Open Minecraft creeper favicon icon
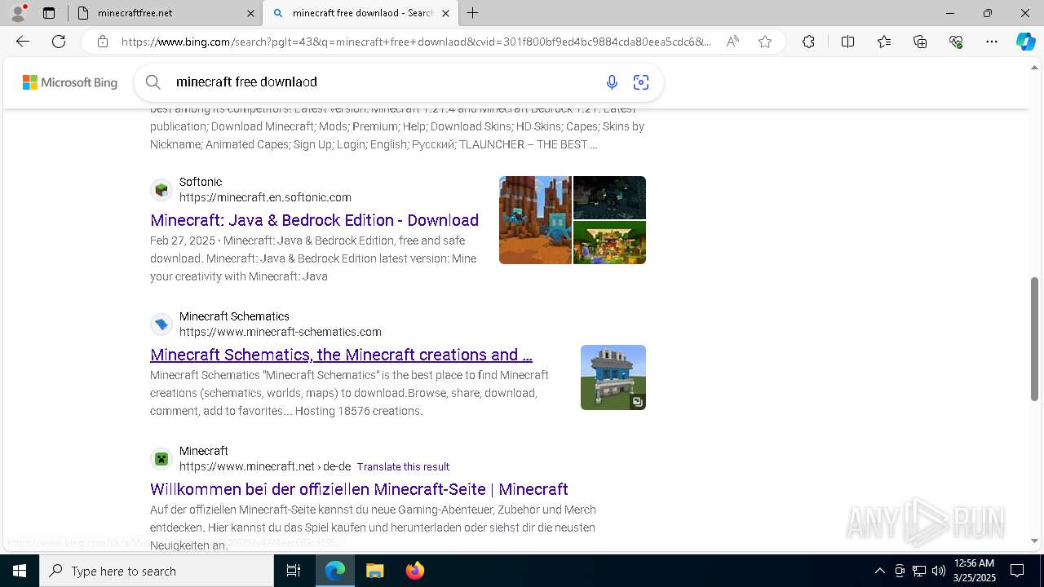Screen dimensions: 1044x587 point(161,459)
